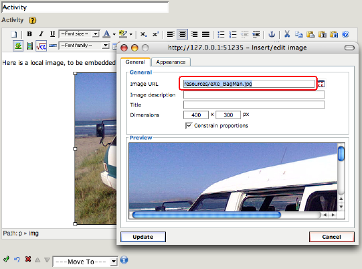Viewport: 362px width, 269px height.
Task: Click Cancel in the image dialog
Action: click(x=331, y=237)
